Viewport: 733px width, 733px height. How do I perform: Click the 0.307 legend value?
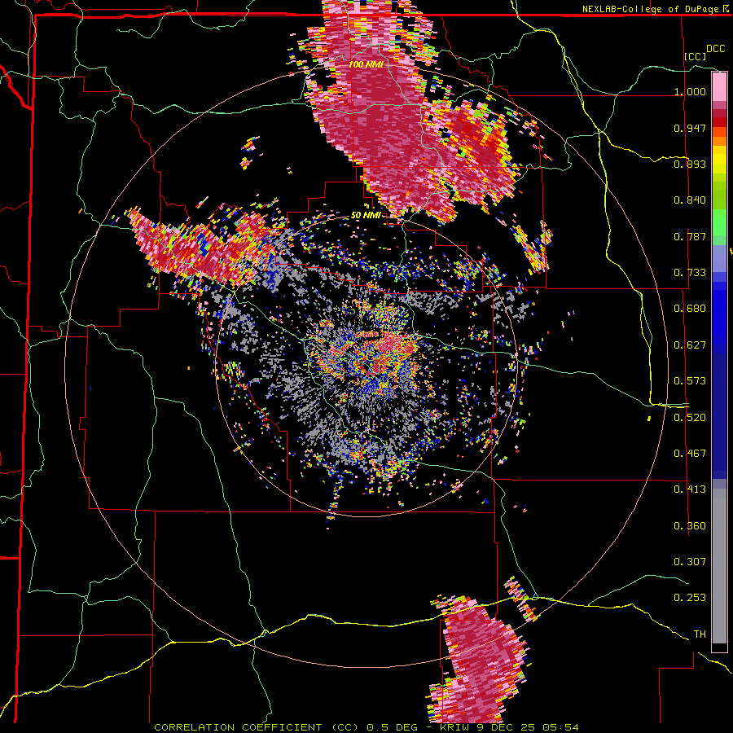pos(690,562)
